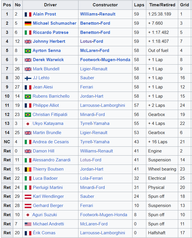The width and height of the screenshot is (192, 238).
Task: Click the Japanese flag beside Aguri Suzuki
Action: coord(28,215)
